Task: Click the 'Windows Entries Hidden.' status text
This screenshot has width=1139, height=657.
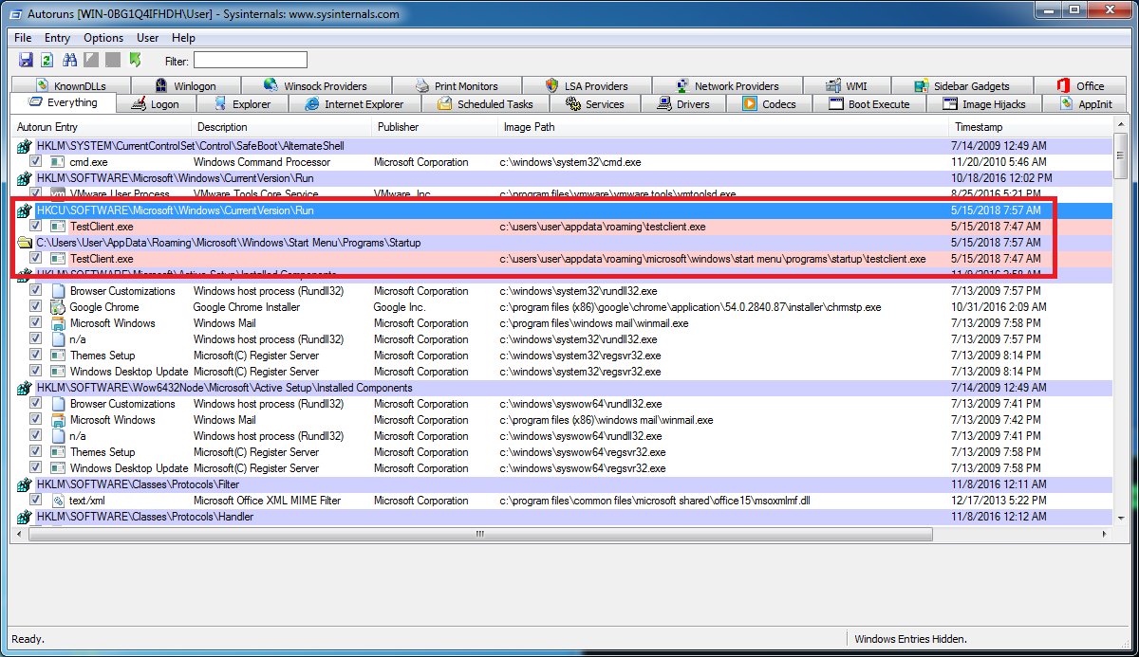Action: 910,639
